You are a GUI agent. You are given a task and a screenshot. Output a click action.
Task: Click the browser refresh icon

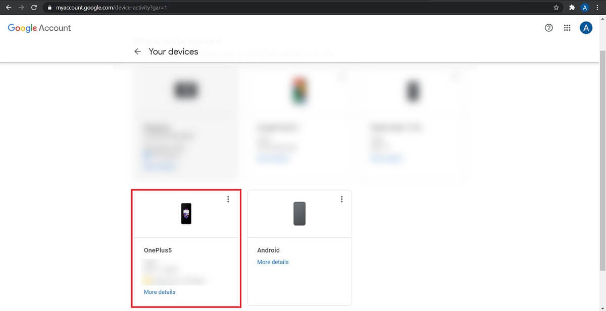(34, 7)
